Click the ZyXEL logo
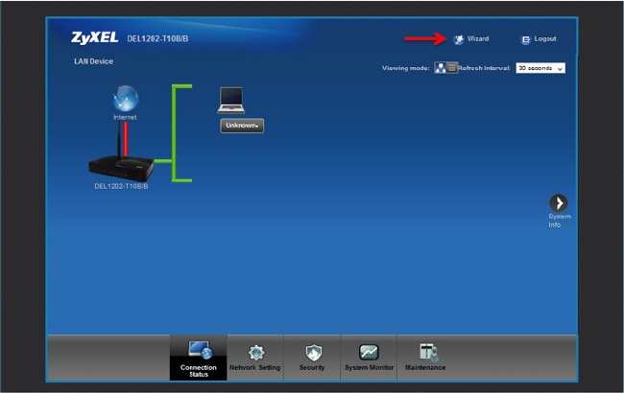The image size is (624, 393). [95, 37]
